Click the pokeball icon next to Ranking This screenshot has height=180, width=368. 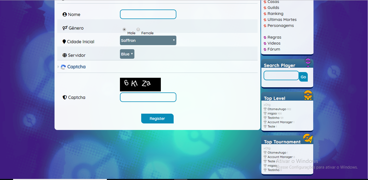click(x=265, y=14)
